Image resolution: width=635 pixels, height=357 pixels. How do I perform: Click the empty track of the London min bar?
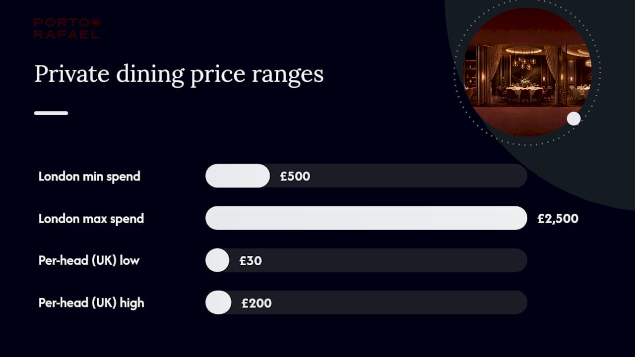(417, 176)
